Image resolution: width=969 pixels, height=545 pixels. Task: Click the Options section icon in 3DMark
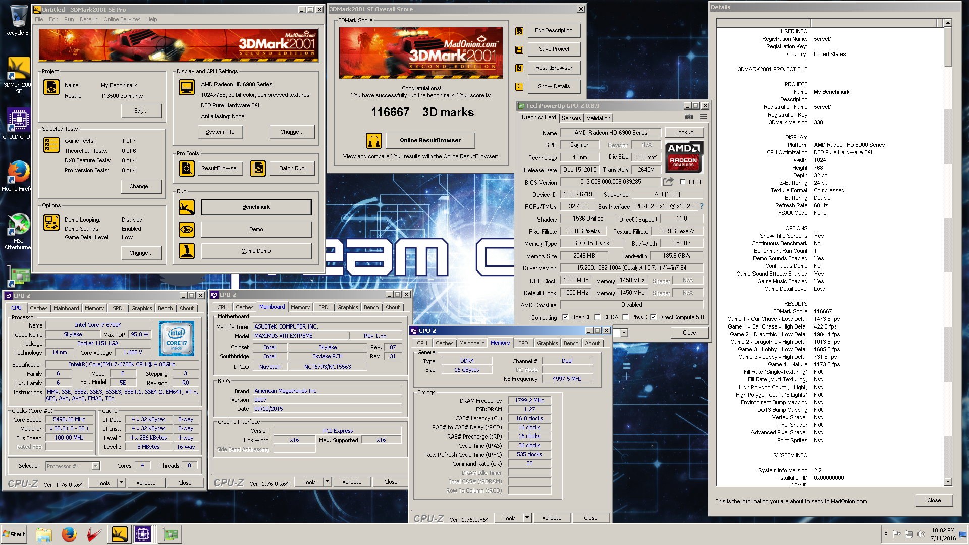coord(51,223)
